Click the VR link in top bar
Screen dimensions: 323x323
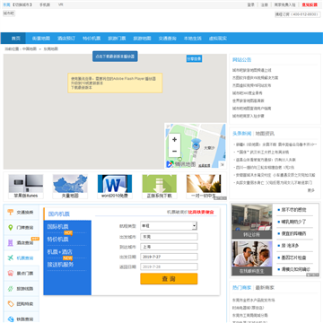click(61, 4)
